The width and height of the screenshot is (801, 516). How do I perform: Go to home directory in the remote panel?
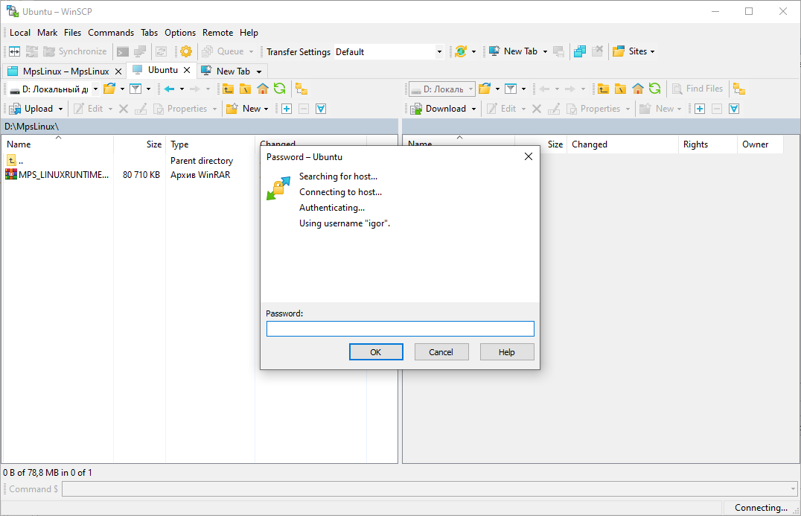coord(637,89)
